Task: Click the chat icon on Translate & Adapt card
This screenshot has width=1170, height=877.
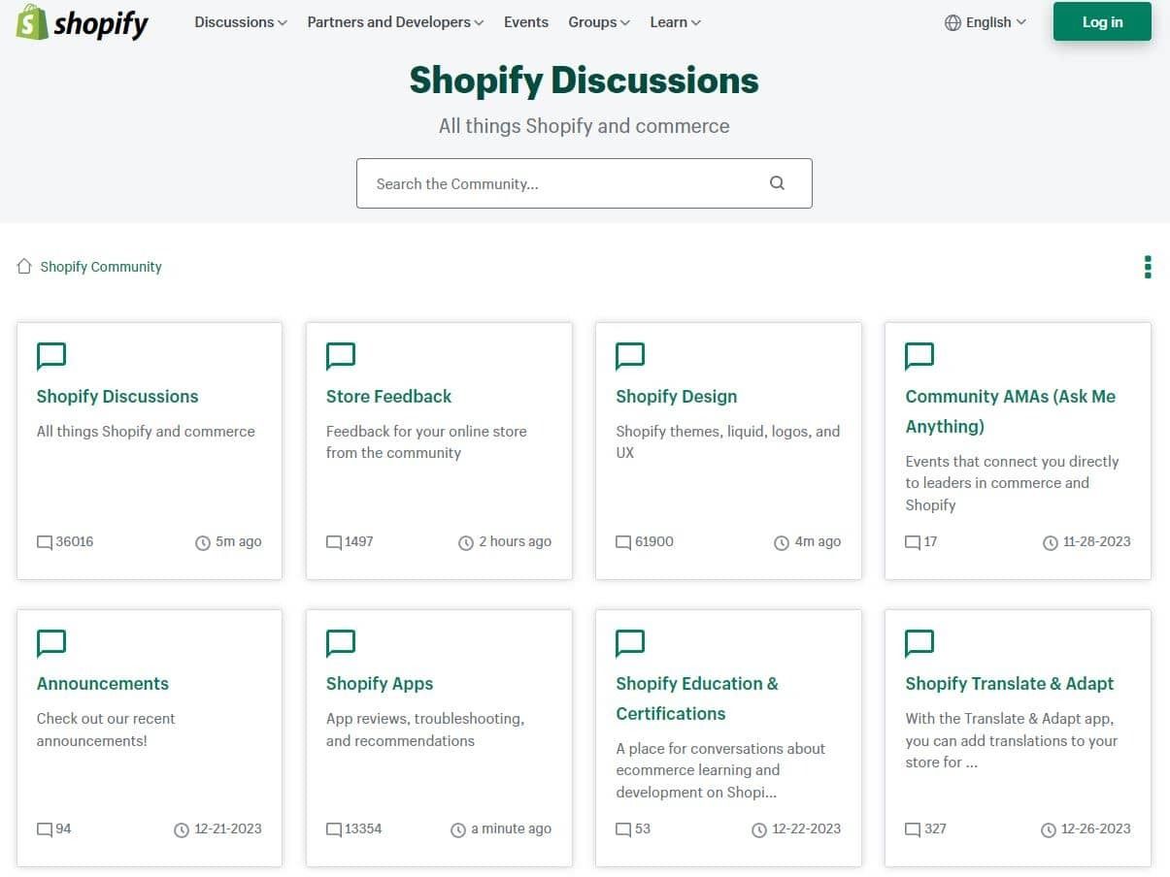Action: [919, 643]
